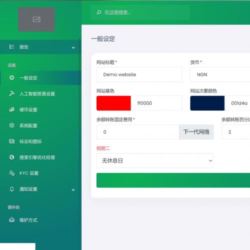This screenshot has height=250, width=250.
Task: Click the KYC 设置 user icon
Action: pyautogui.click(x=11, y=173)
